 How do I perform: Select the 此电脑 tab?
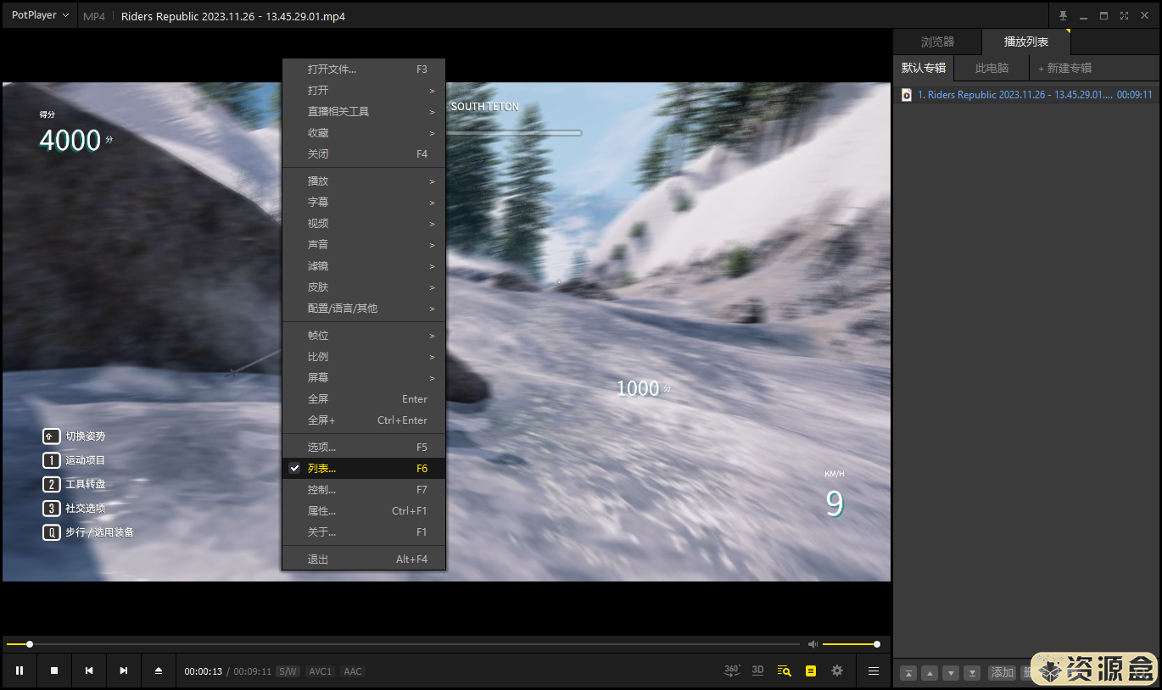[992, 68]
